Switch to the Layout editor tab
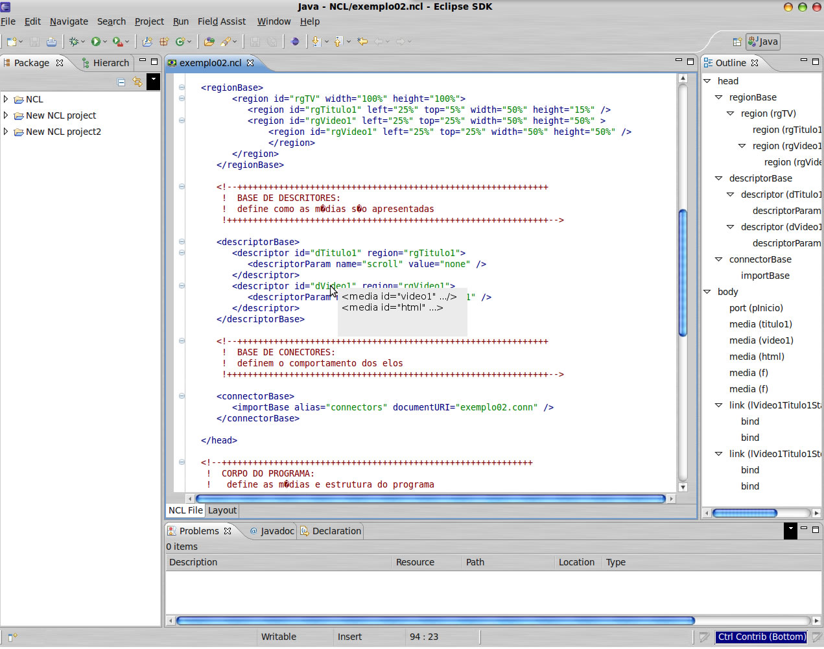Image resolution: width=824 pixels, height=649 pixels. pyautogui.click(x=222, y=510)
